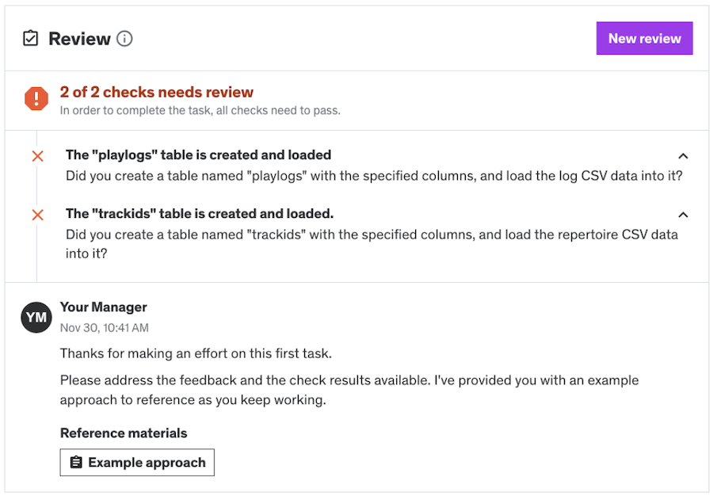The height and width of the screenshot is (496, 713).
Task: Open the Example approach text label
Action: [x=147, y=463]
